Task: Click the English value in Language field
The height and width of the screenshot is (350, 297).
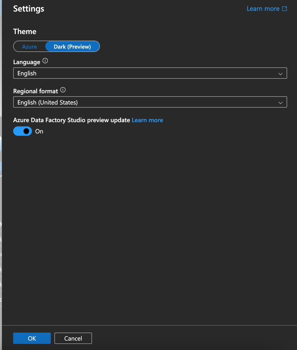Action: [x=27, y=73]
